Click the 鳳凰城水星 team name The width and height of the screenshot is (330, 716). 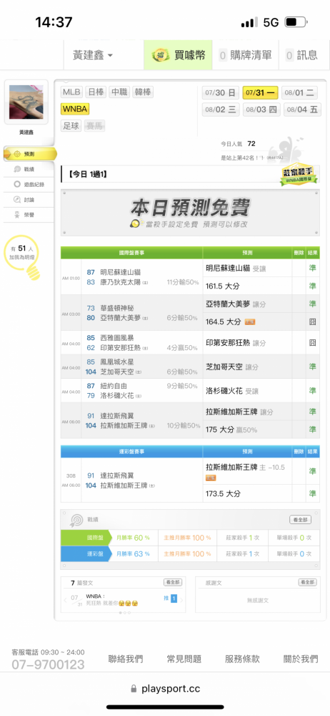116,362
